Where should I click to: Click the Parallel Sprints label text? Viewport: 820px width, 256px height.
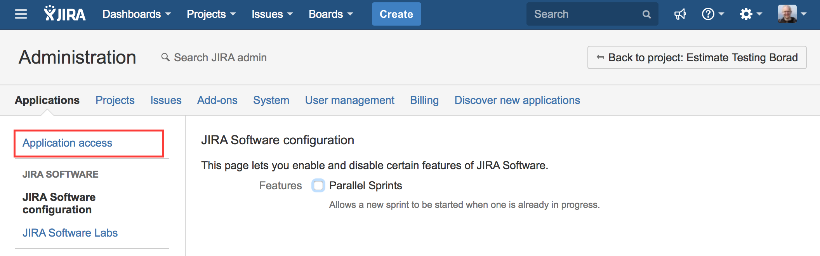pyautogui.click(x=365, y=185)
